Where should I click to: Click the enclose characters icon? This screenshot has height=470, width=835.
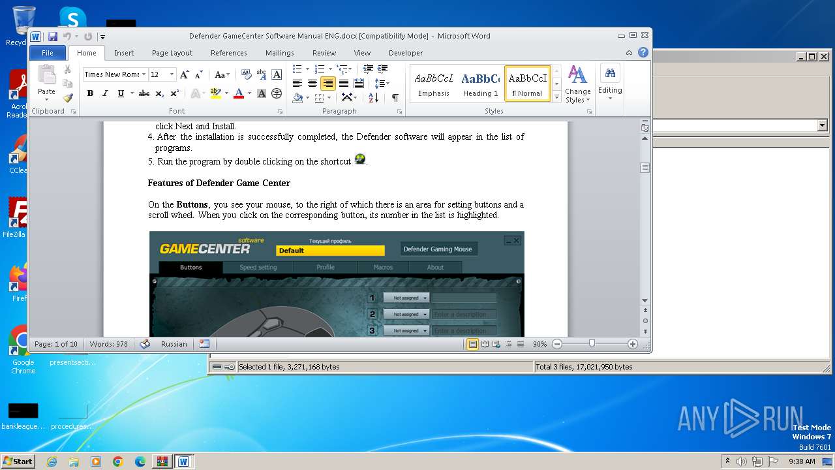click(277, 93)
